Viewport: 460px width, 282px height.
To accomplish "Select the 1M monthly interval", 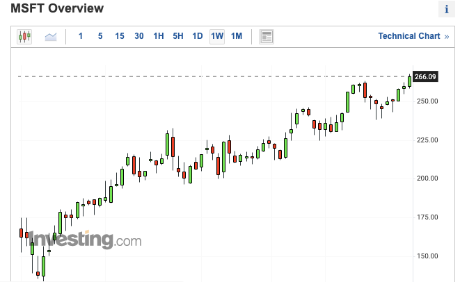I will [237, 36].
